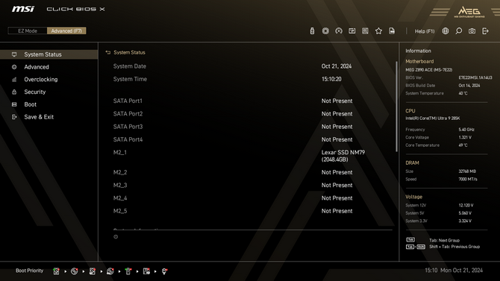Click DRAM speed value 7000 MT/s
This screenshot has width=500, height=281.
[468, 179]
